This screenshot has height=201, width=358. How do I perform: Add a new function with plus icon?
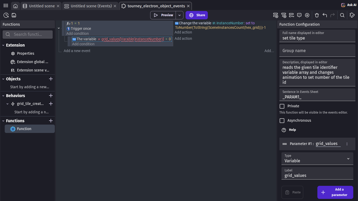51,121
